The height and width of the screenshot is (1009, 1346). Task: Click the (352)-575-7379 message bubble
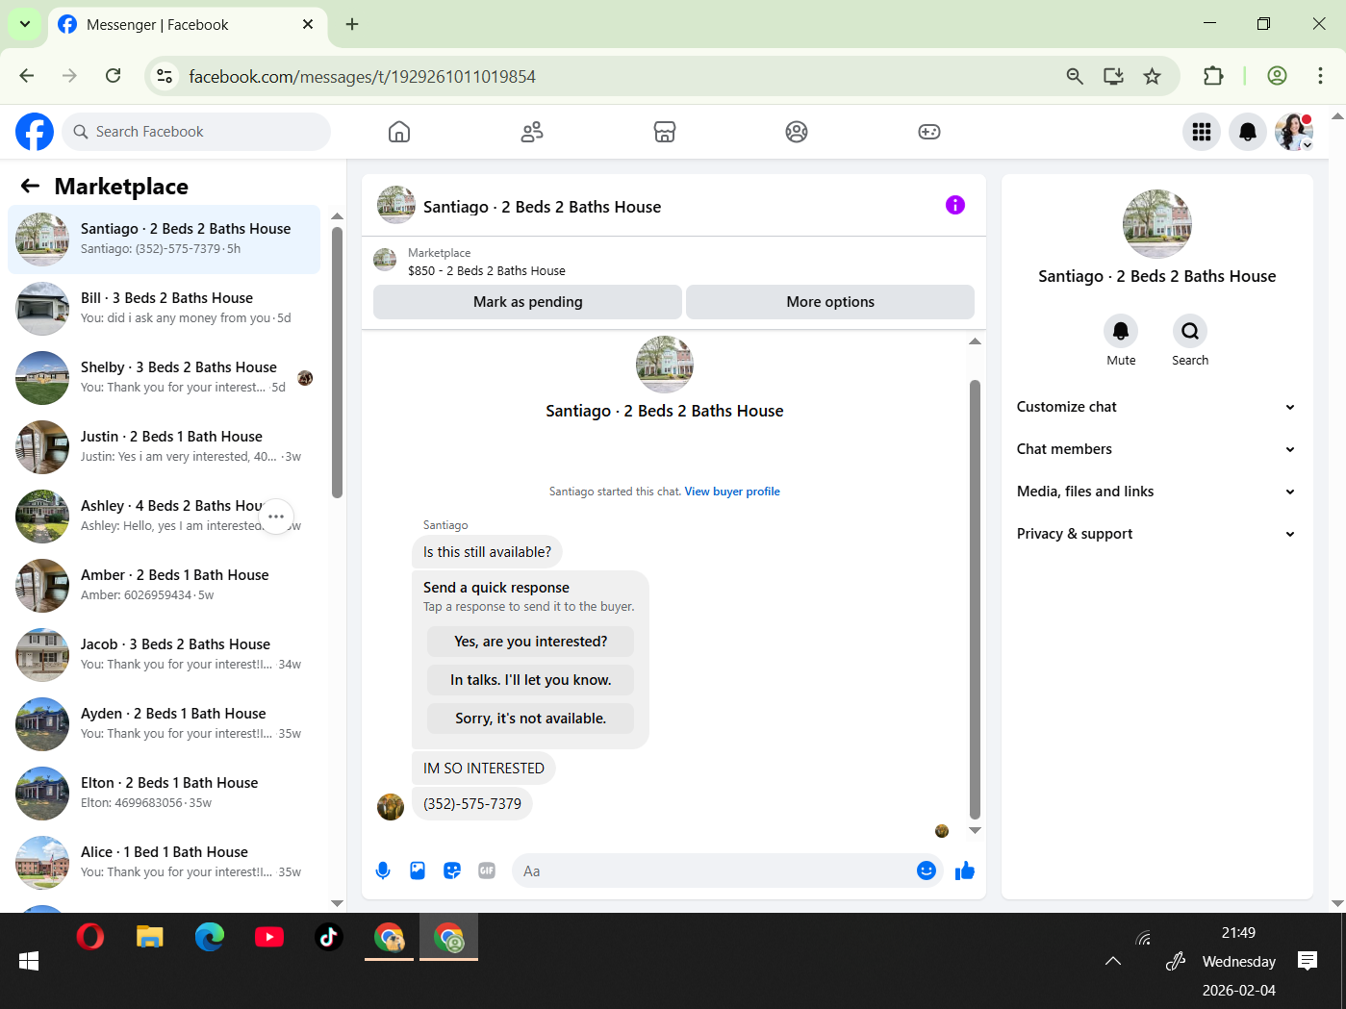(472, 804)
